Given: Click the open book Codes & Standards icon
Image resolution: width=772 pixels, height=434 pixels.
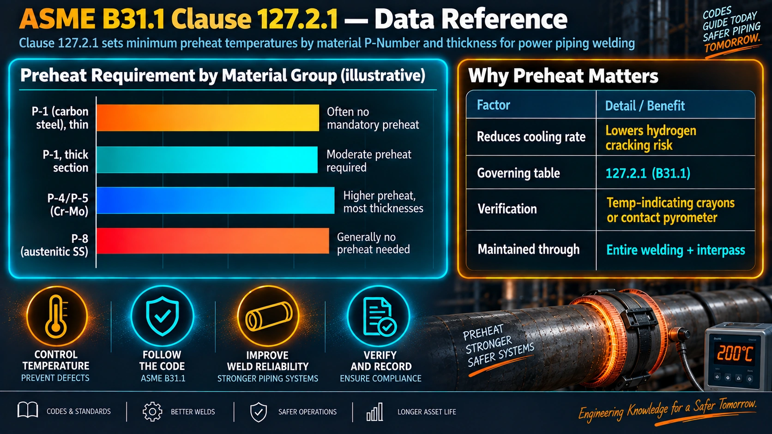Looking at the screenshot, I should pos(28,410).
